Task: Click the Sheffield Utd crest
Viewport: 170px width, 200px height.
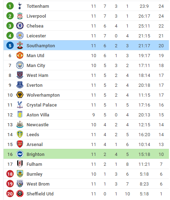Action: (x=20, y=194)
